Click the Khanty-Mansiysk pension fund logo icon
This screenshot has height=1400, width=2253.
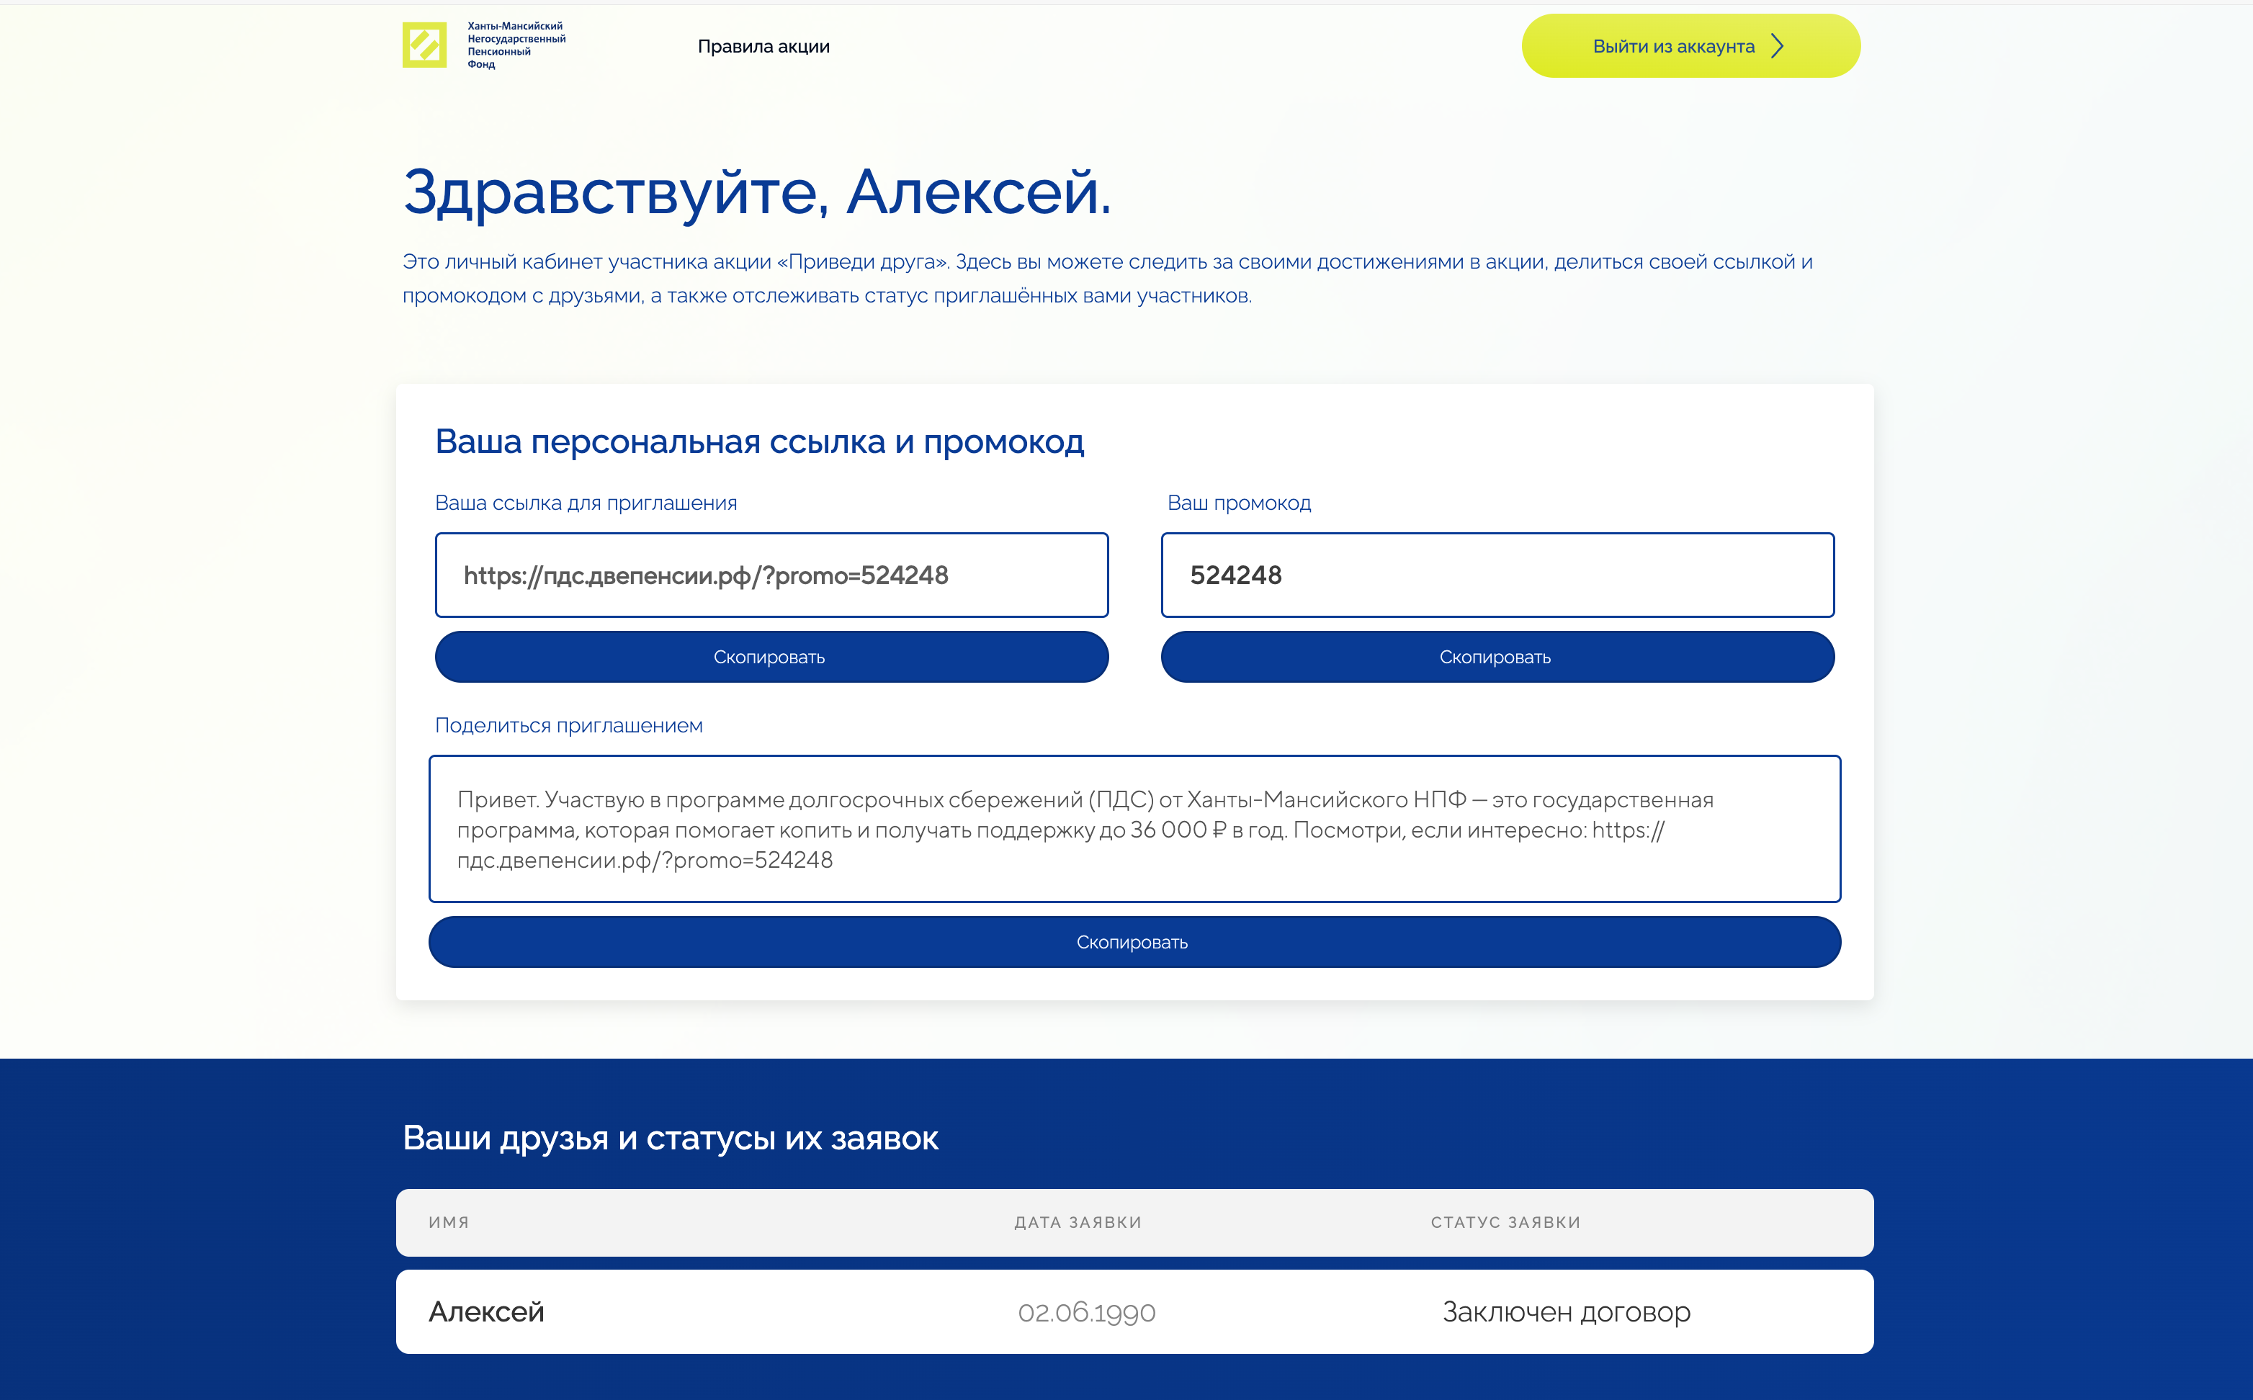424,45
